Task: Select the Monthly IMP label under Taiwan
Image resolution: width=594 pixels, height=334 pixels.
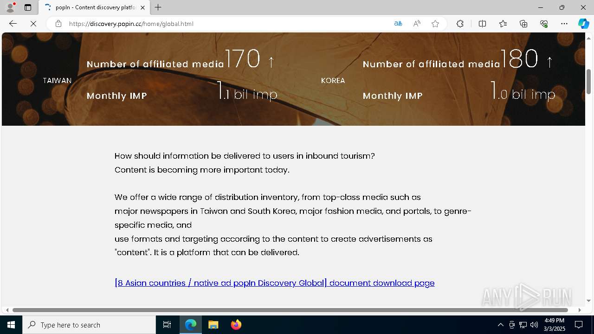Action: (117, 96)
